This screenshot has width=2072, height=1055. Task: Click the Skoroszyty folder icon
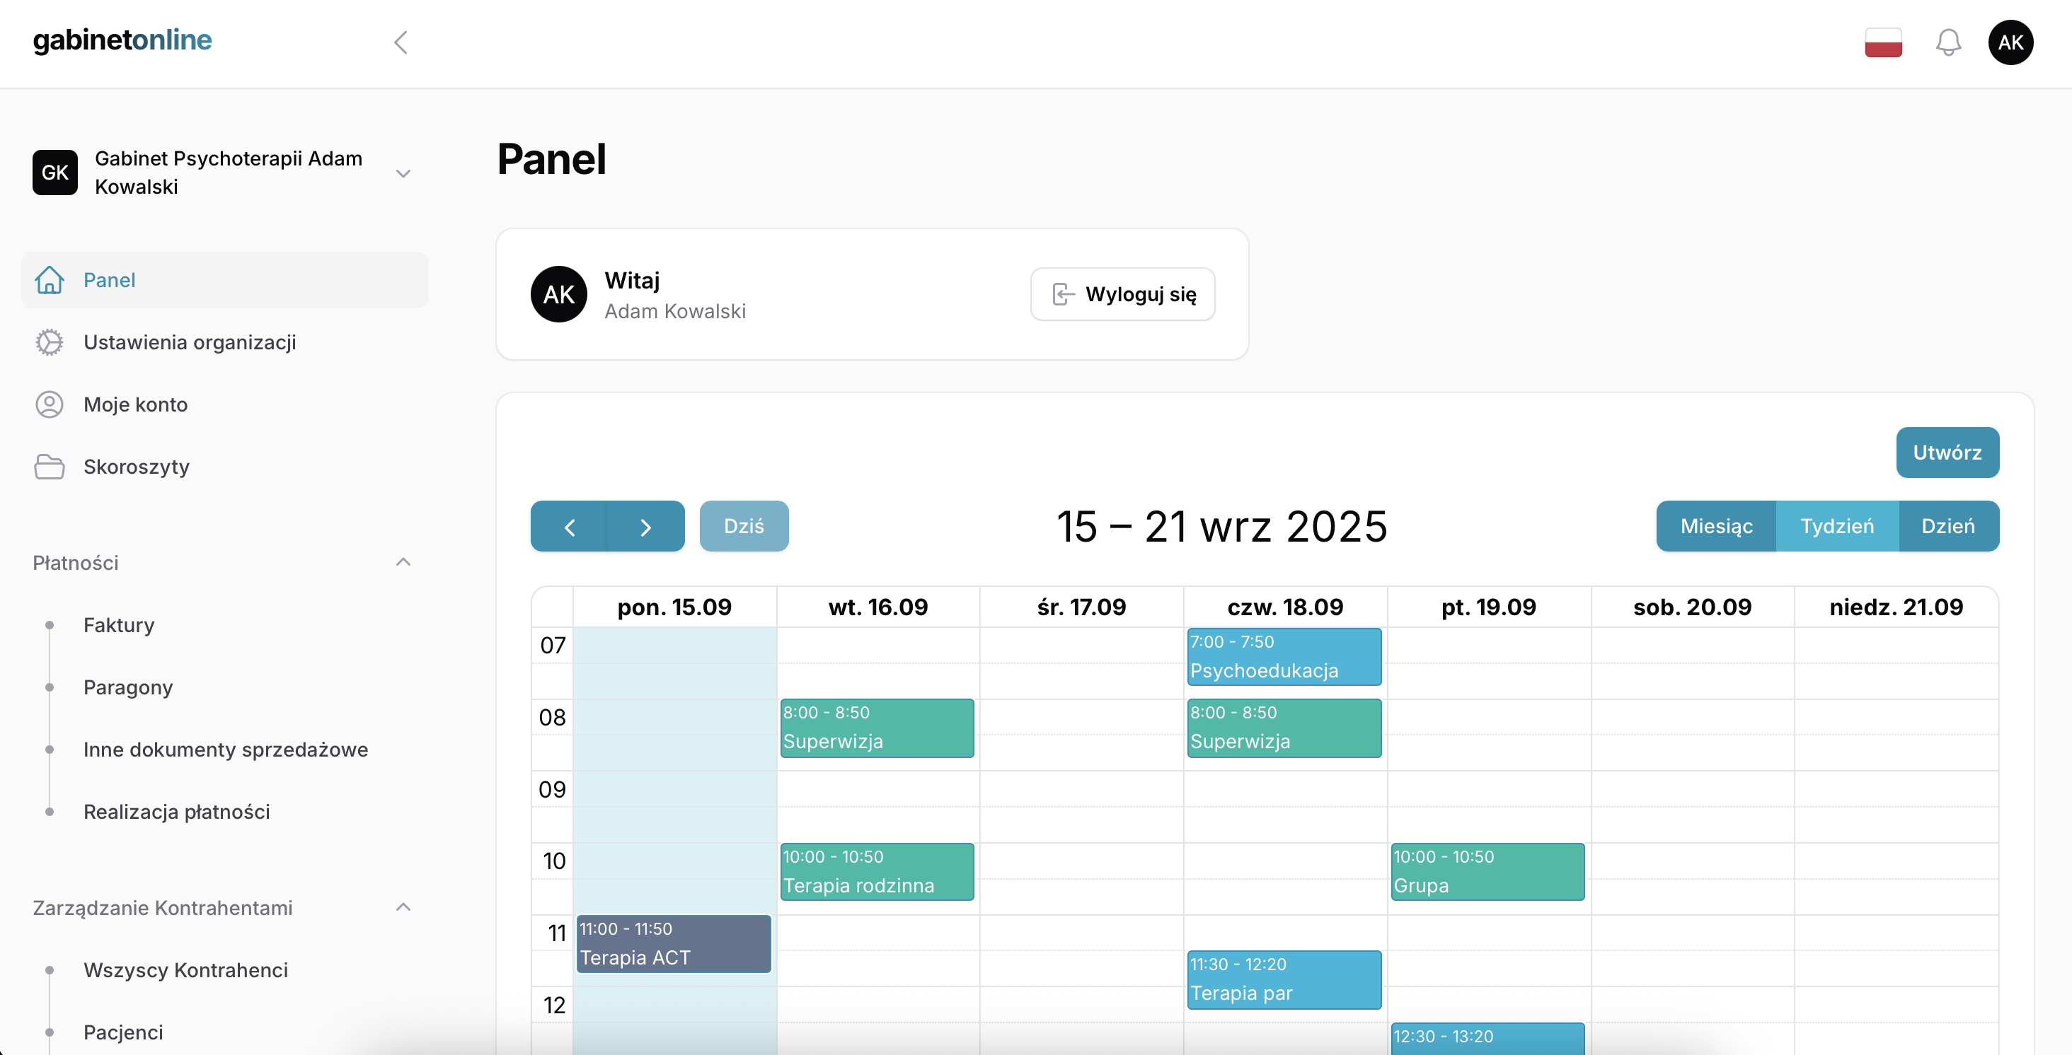(x=49, y=467)
